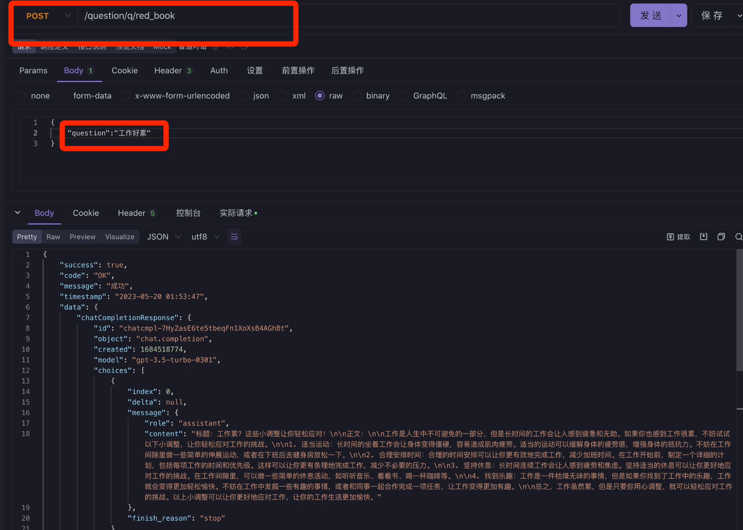Open the 发送 send options arrow
Image resolution: width=743 pixels, height=530 pixels.
(679, 16)
